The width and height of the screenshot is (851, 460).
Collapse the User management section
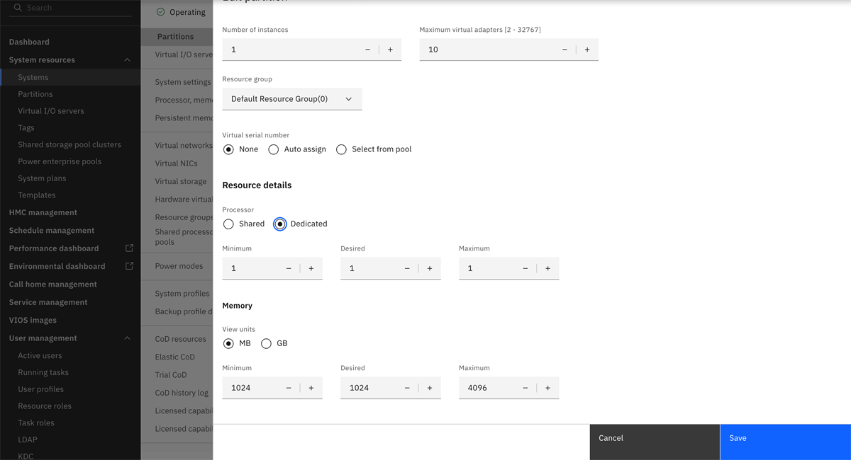pos(127,338)
